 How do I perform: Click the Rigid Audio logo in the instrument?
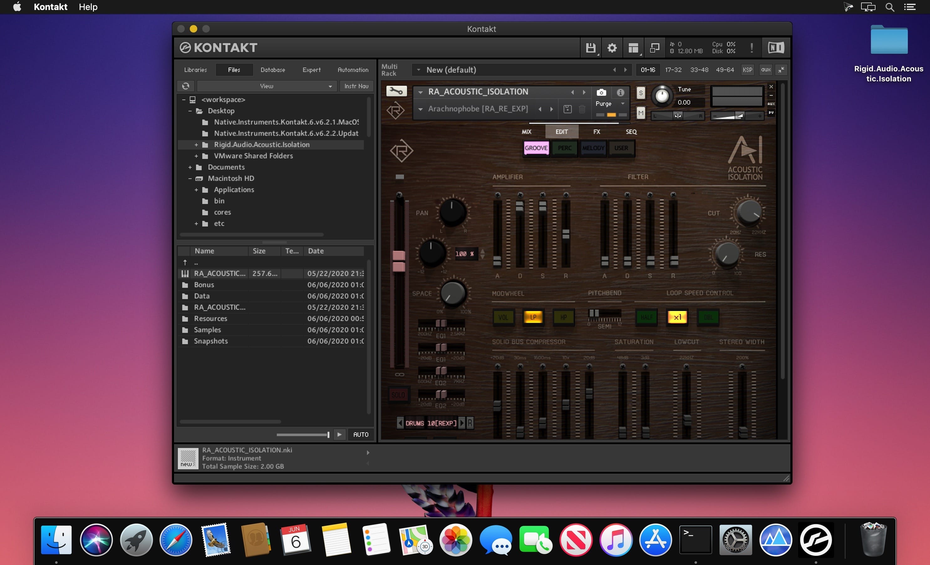click(401, 151)
